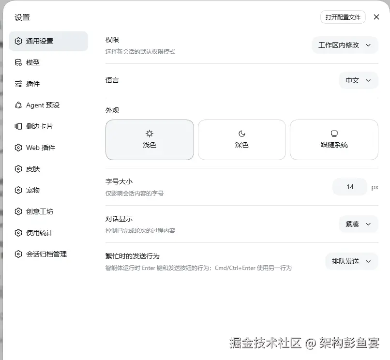The width and height of the screenshot is (390, 360).
Task: Click the 打开配置文件 button
Action: tap(343, 17)
